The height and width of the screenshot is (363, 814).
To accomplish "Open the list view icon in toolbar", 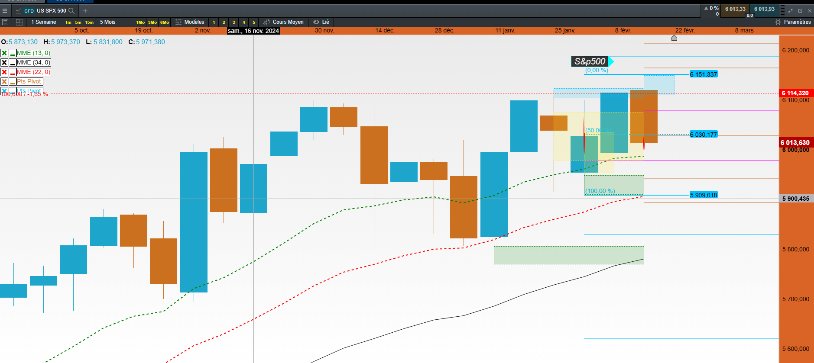I will click(x=5, y=22).
